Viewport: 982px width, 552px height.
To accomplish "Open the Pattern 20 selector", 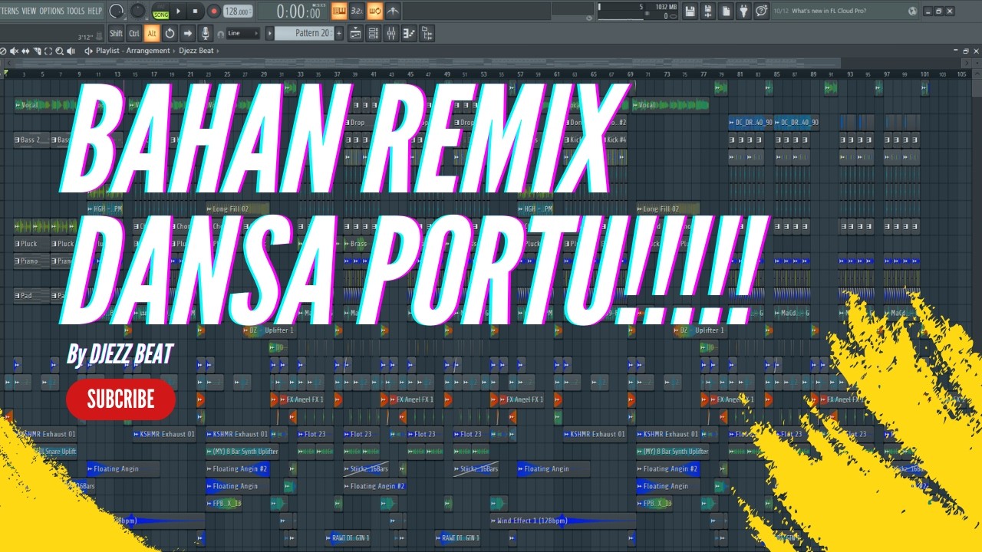I will point(305,34).
